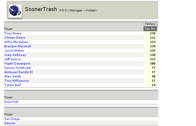Open the San Diego defense link
This screenshot has width=196, height=126.
pos(12,119)
